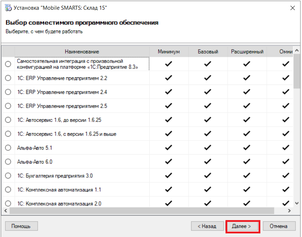This screenshot has height=237, width=302.
Task: Click the installer icon in the title bar
Action: pos(8,8)
